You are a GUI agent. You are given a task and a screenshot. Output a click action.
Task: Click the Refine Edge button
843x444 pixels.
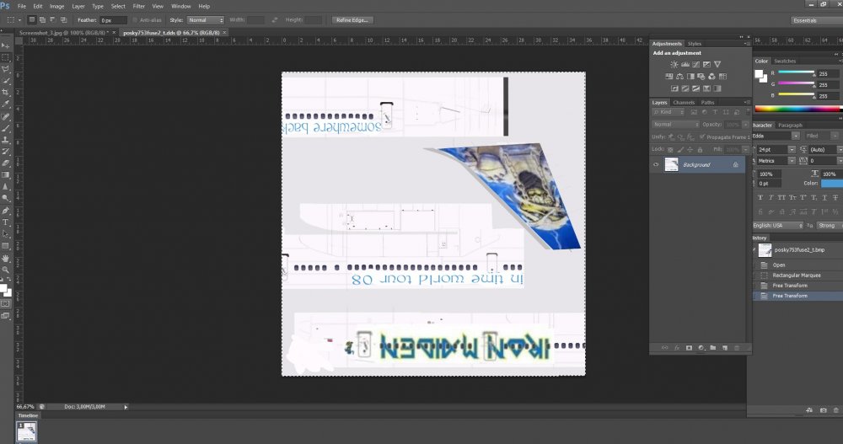352,20
